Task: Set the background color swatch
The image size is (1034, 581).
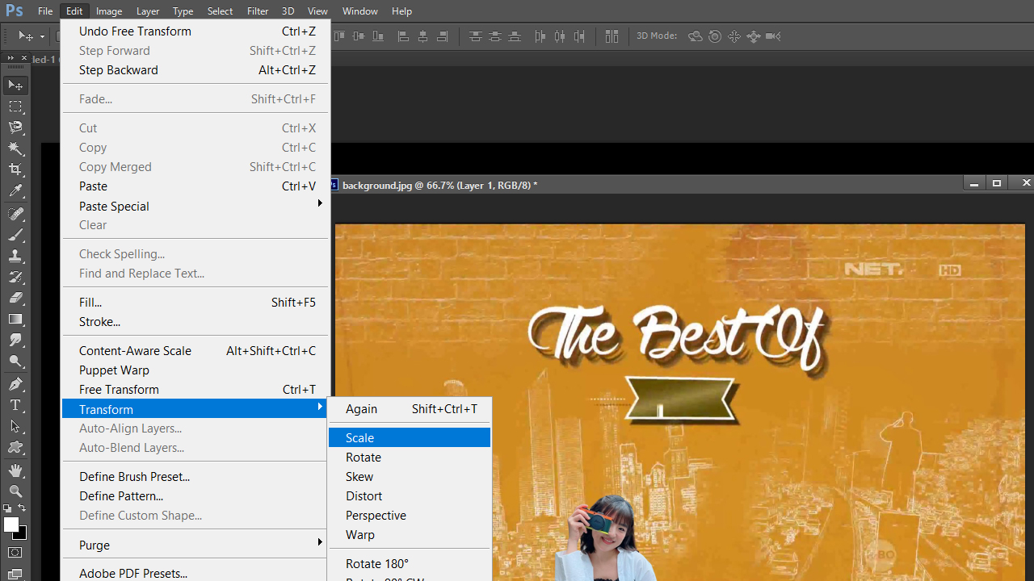Action: (21, 533)
